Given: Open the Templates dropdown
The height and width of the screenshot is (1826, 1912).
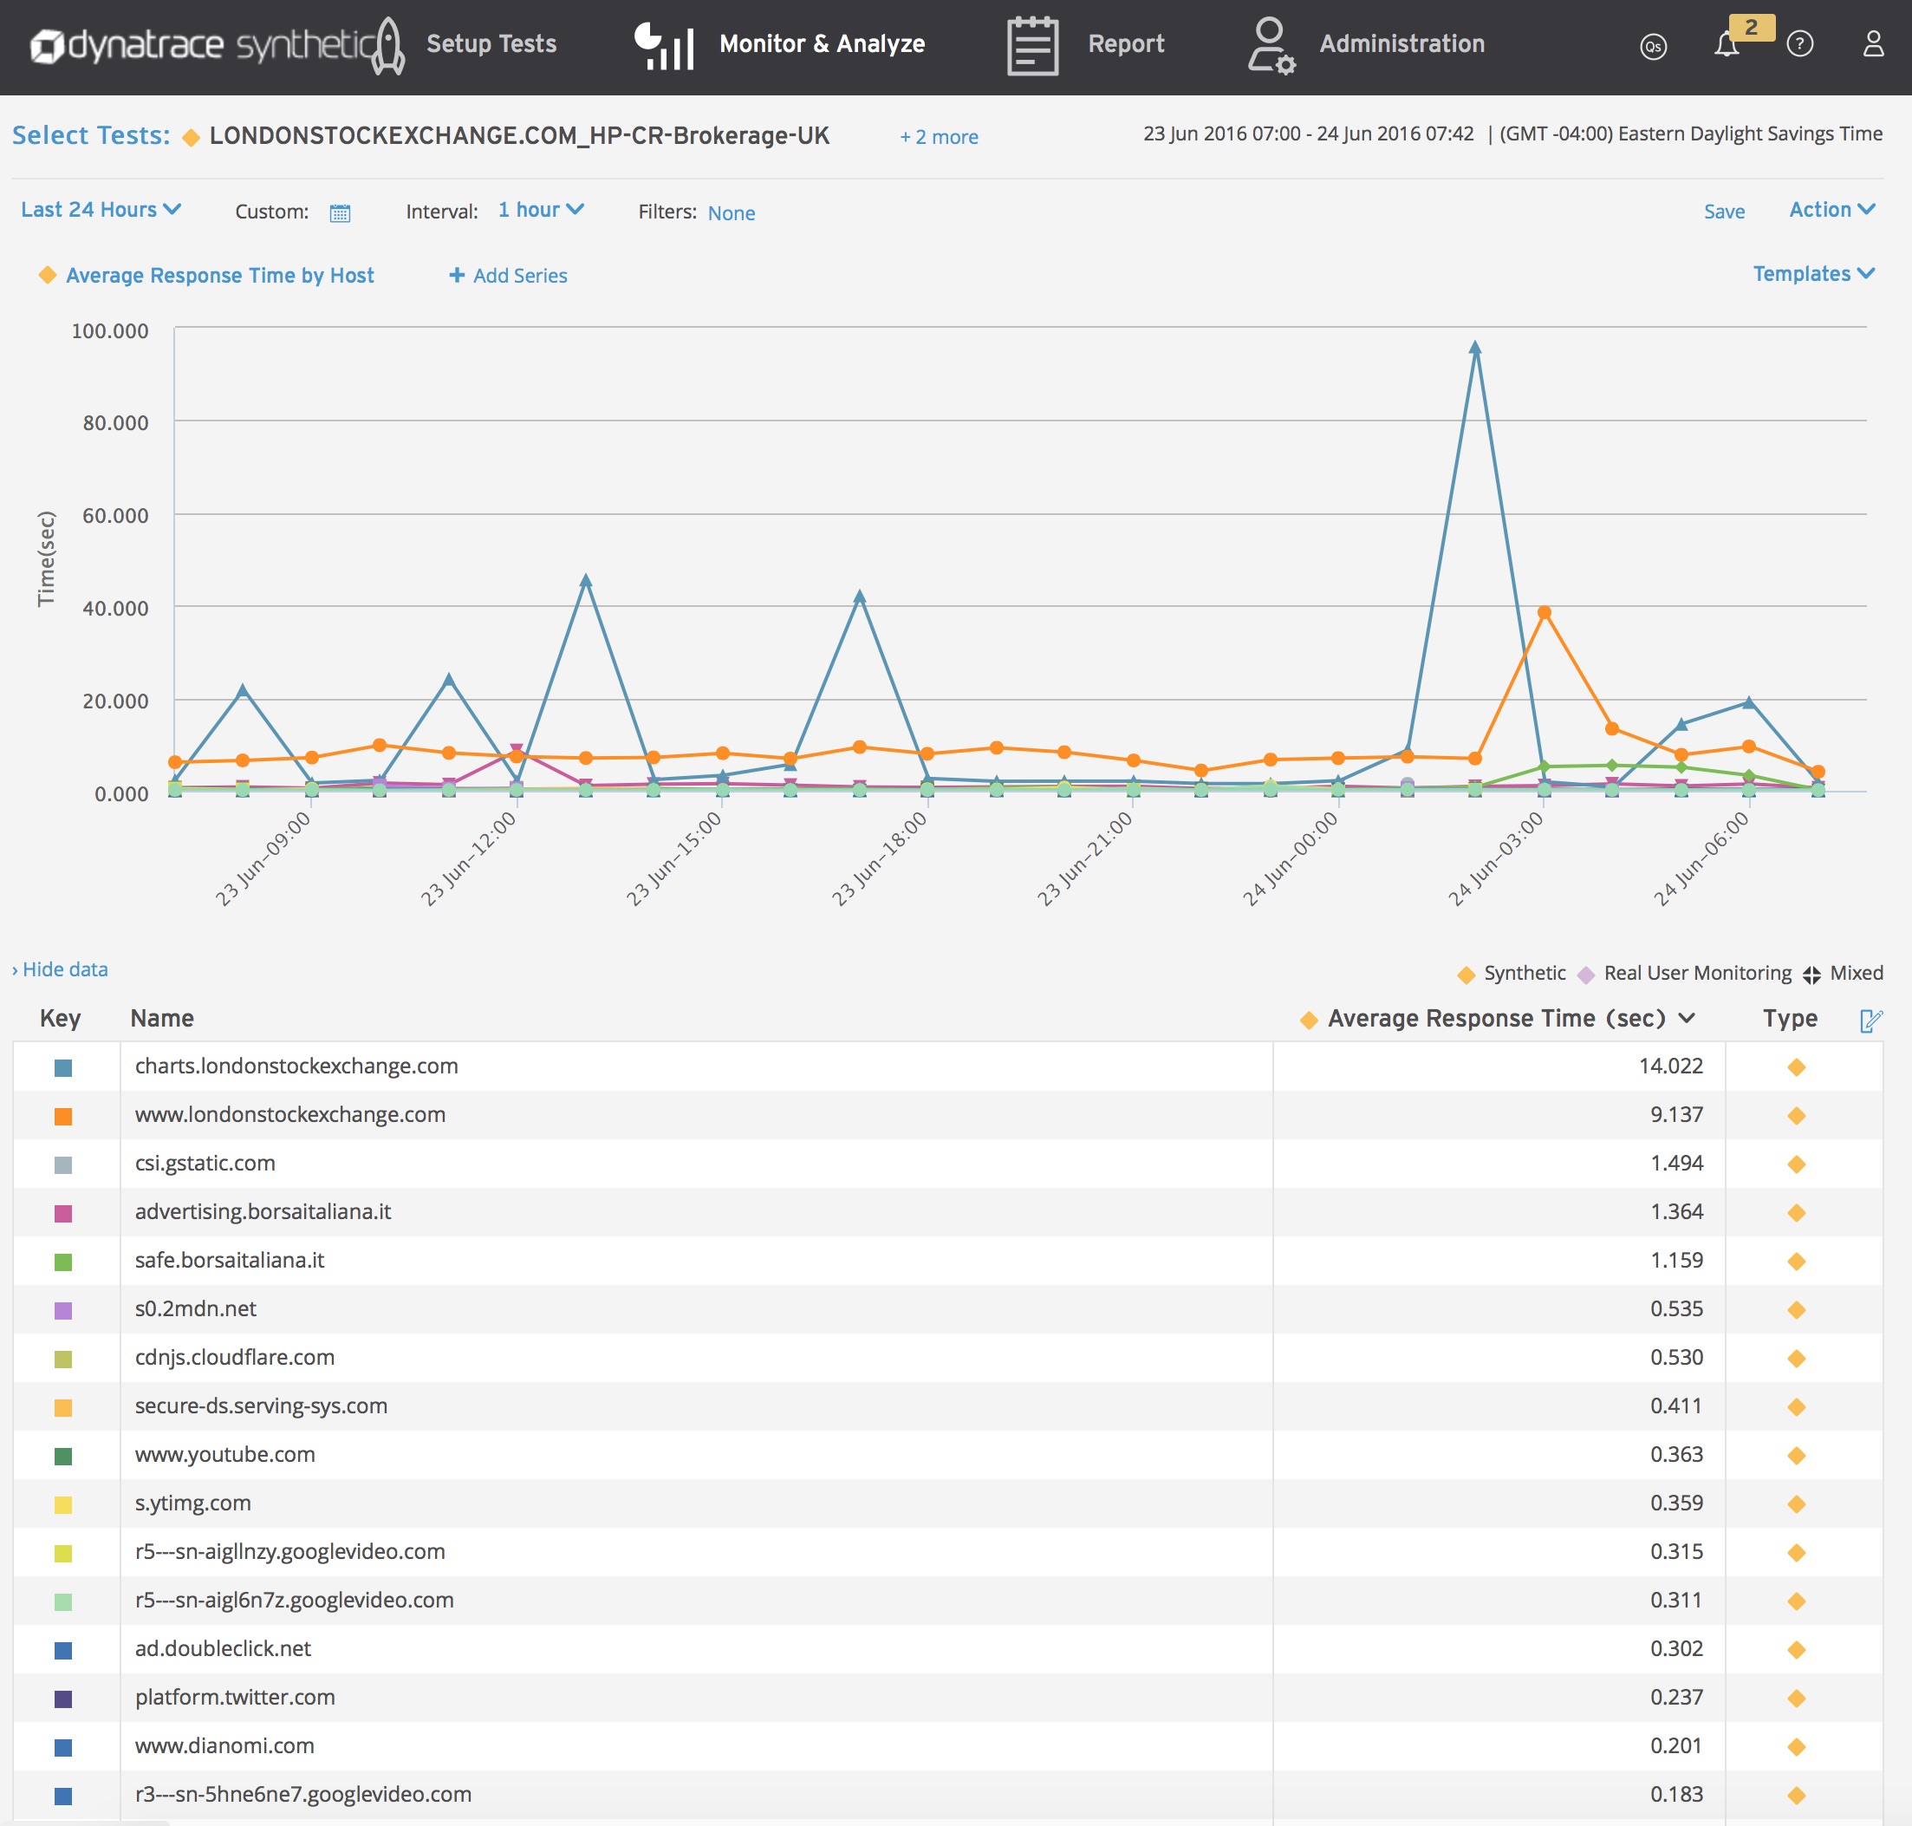Looking at the screenshot, I should (1814, 273).
